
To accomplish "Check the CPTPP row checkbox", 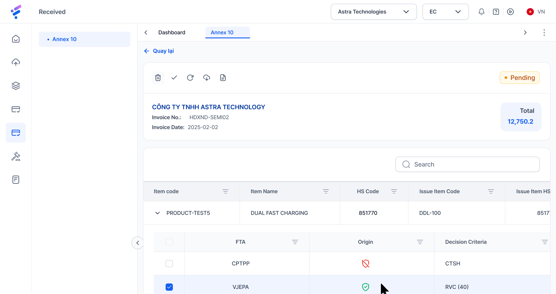I will 169,264.
